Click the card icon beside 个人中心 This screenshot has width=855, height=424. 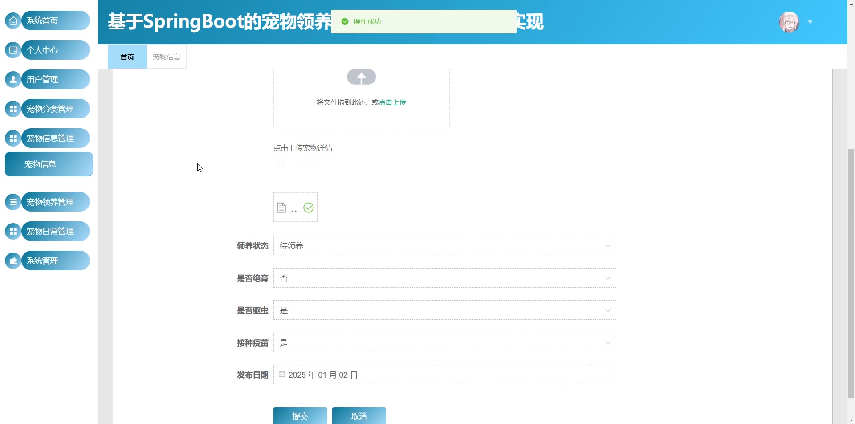(x=13, y=50)
